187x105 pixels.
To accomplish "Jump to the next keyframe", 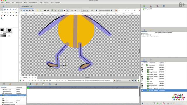I will (x=44, y=80).
